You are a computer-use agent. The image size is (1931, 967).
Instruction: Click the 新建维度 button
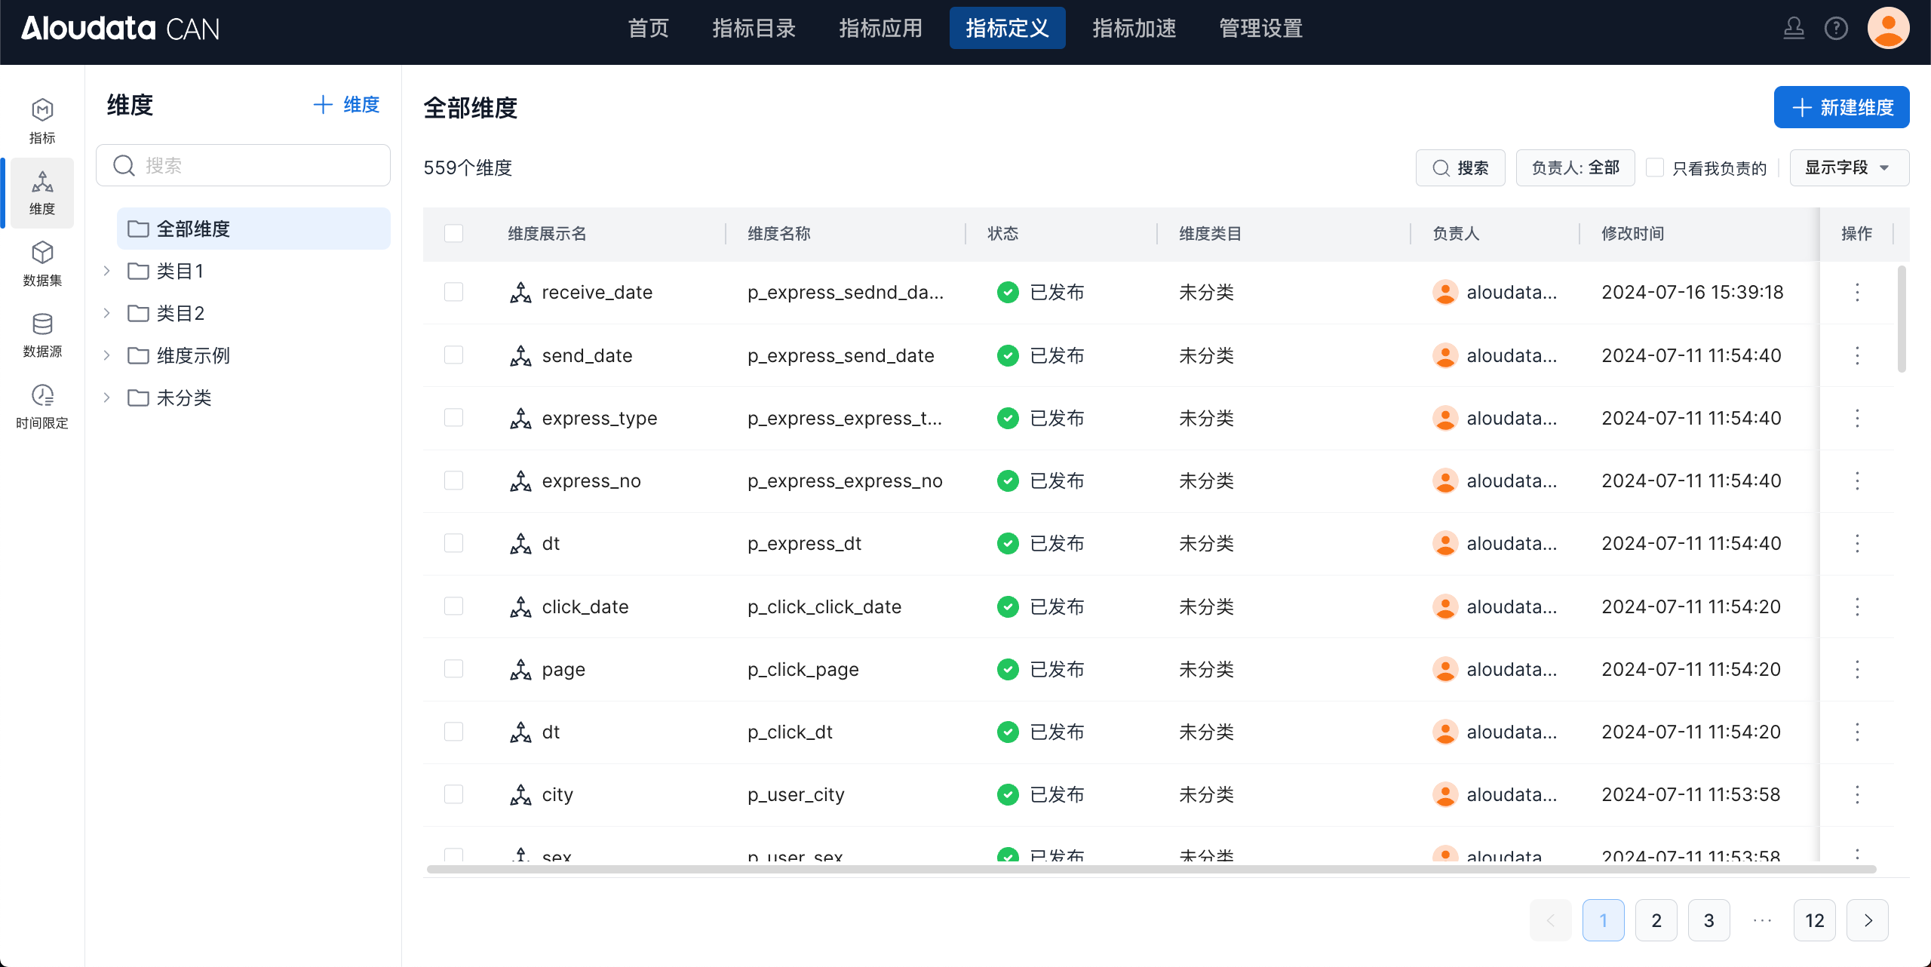[1841, 107]
